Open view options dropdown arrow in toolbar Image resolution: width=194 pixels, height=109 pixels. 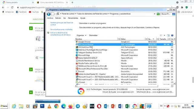pyautogui.click(x=164, y=35)
